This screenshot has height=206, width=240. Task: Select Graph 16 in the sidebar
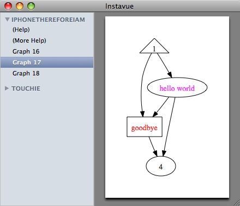pos(47,51)
